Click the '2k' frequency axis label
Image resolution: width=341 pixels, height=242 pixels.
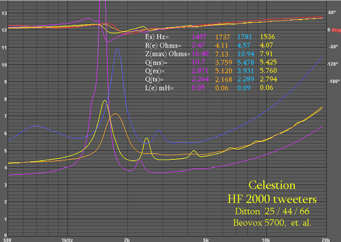(x=127, y=240)
